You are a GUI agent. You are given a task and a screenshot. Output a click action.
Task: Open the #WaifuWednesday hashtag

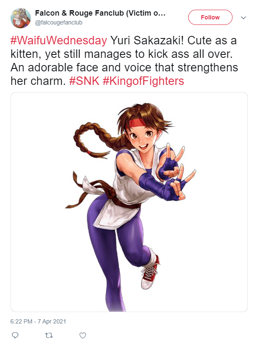point(59,41)
